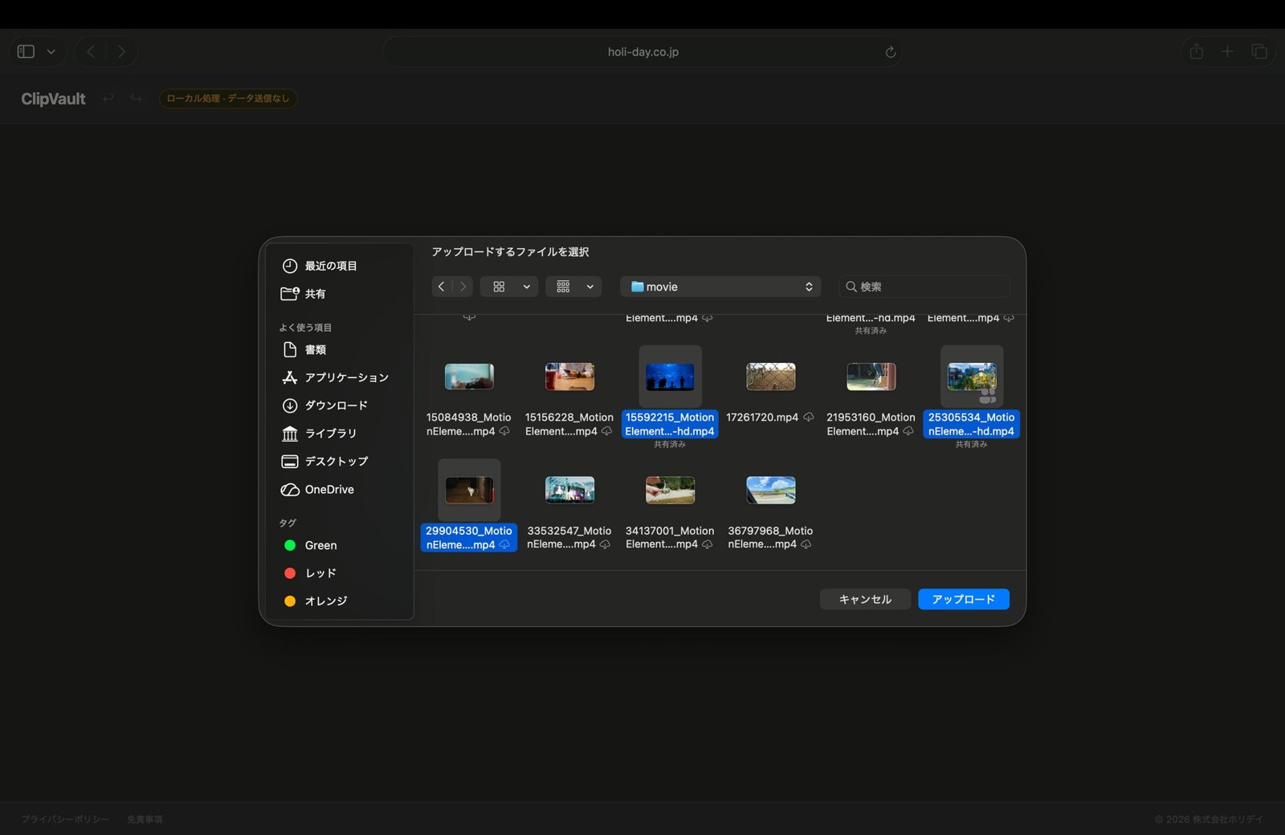The width and height of the screenshot is (1285, 835).
Task: Select the 29904530_MotionElement video thumbnail
Action: pyautogui.click(x=469, y=490)
